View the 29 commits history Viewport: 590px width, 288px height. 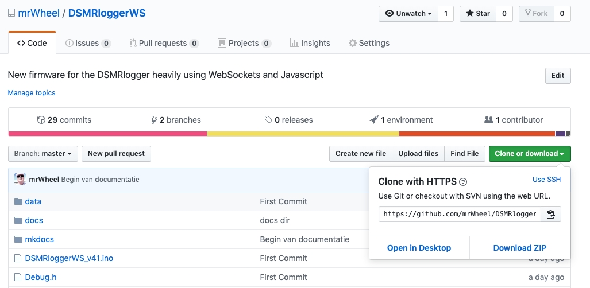[64, 120]
